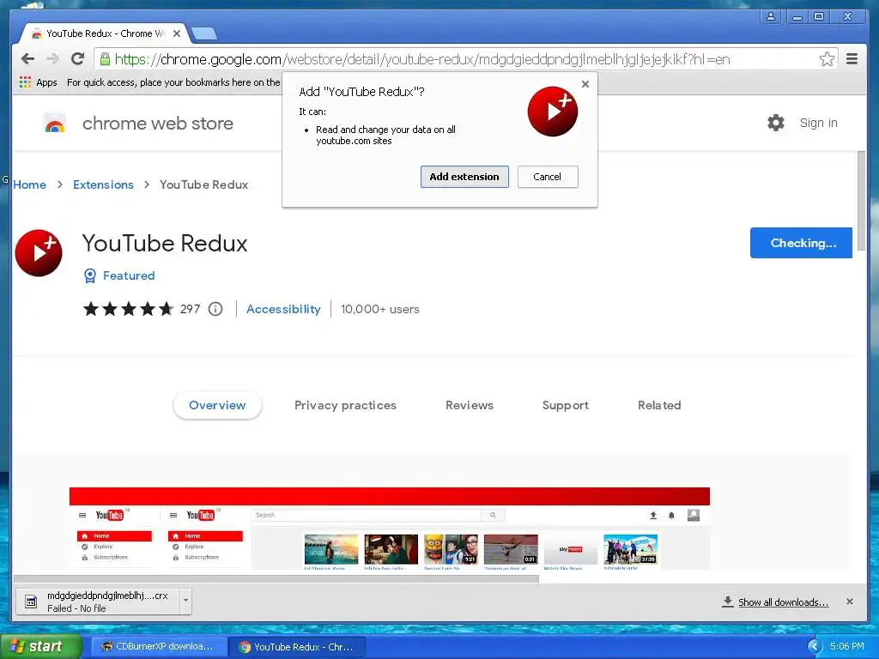Viewport: 879px width, 659px height.
Task: Expand the taskbar tray arrow
Action: tap(814, 647)
